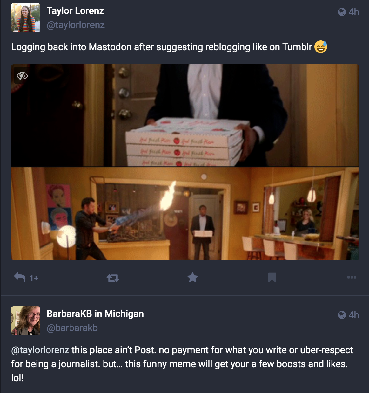
Task: Favourite the post with the star icon
Action: point(192,278)
